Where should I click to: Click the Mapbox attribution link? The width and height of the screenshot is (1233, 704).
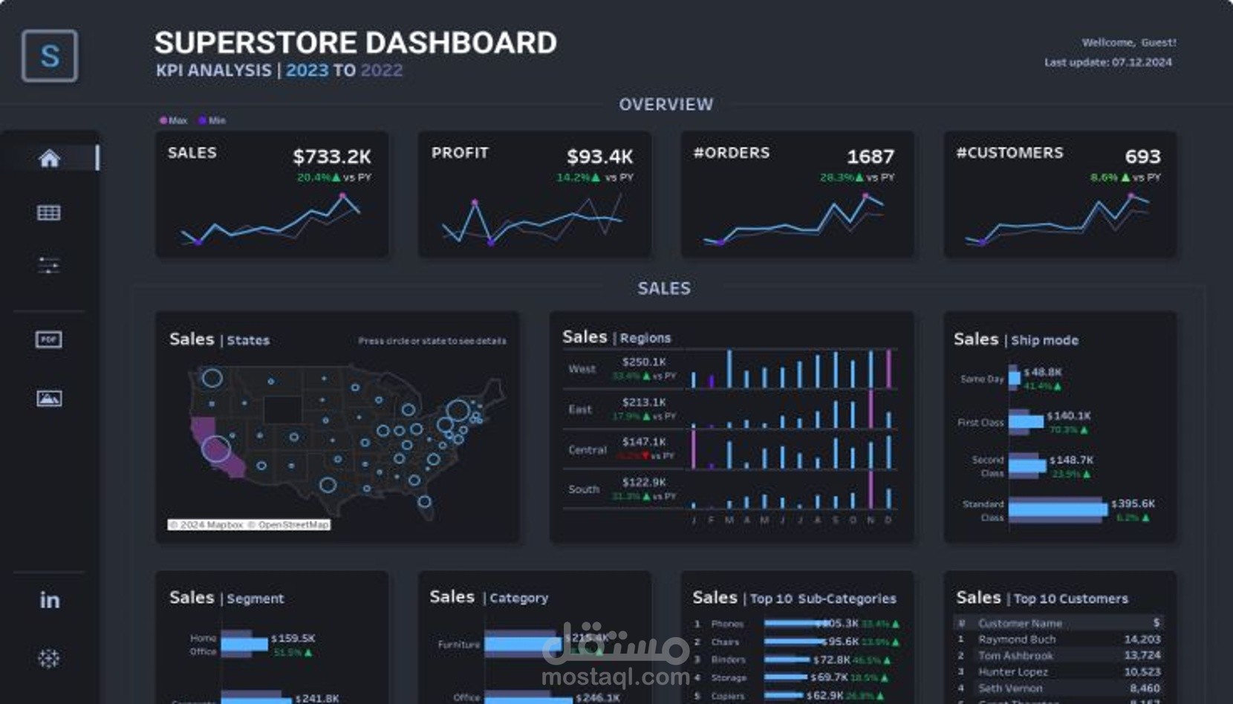point(207,524)
